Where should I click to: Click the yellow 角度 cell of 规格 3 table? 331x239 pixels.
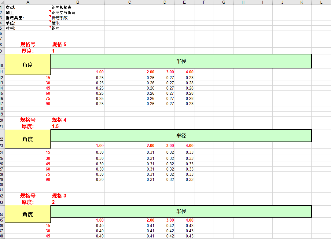(28, 214)
